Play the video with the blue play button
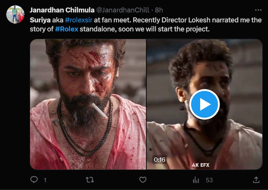268x190 pixels. tap(204, 104)
